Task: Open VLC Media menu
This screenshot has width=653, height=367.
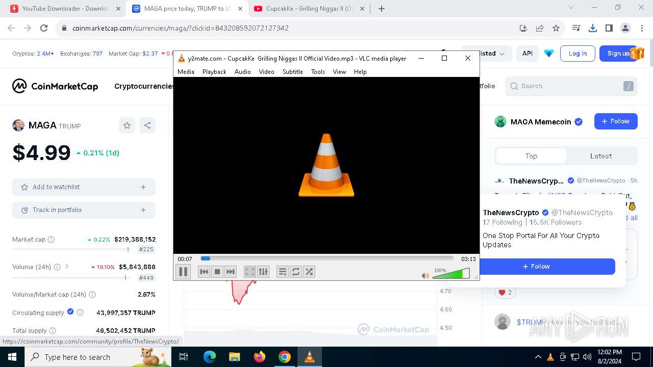Action: [x=186, y=72]
